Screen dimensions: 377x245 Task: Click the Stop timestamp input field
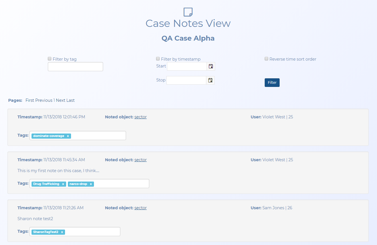[186, 80]
